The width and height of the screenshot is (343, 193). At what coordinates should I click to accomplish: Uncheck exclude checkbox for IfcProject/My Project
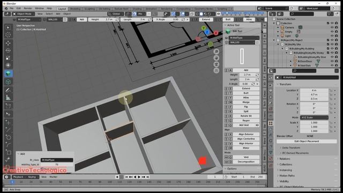point(328,40)
